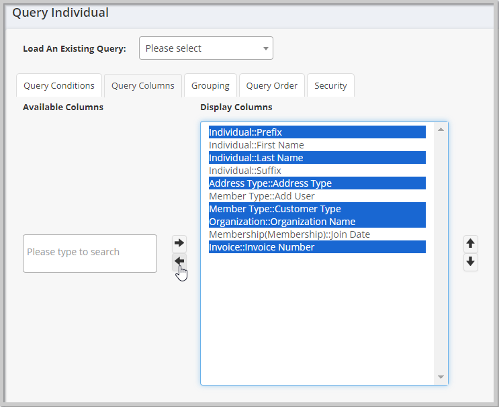The image size is (499, 407).
Task: Click the Display Columns scrollbar down arrow
Action: pos(441,377)
